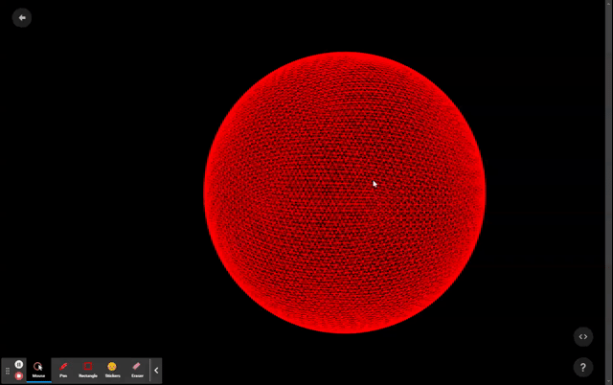Grab the annotation toolbar drag handle
This screenshot has height=385, width=613.
click(x=8, y=371)
